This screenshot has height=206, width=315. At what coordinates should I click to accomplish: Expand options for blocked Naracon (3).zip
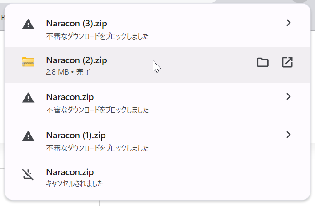click(x=288, y=23)
